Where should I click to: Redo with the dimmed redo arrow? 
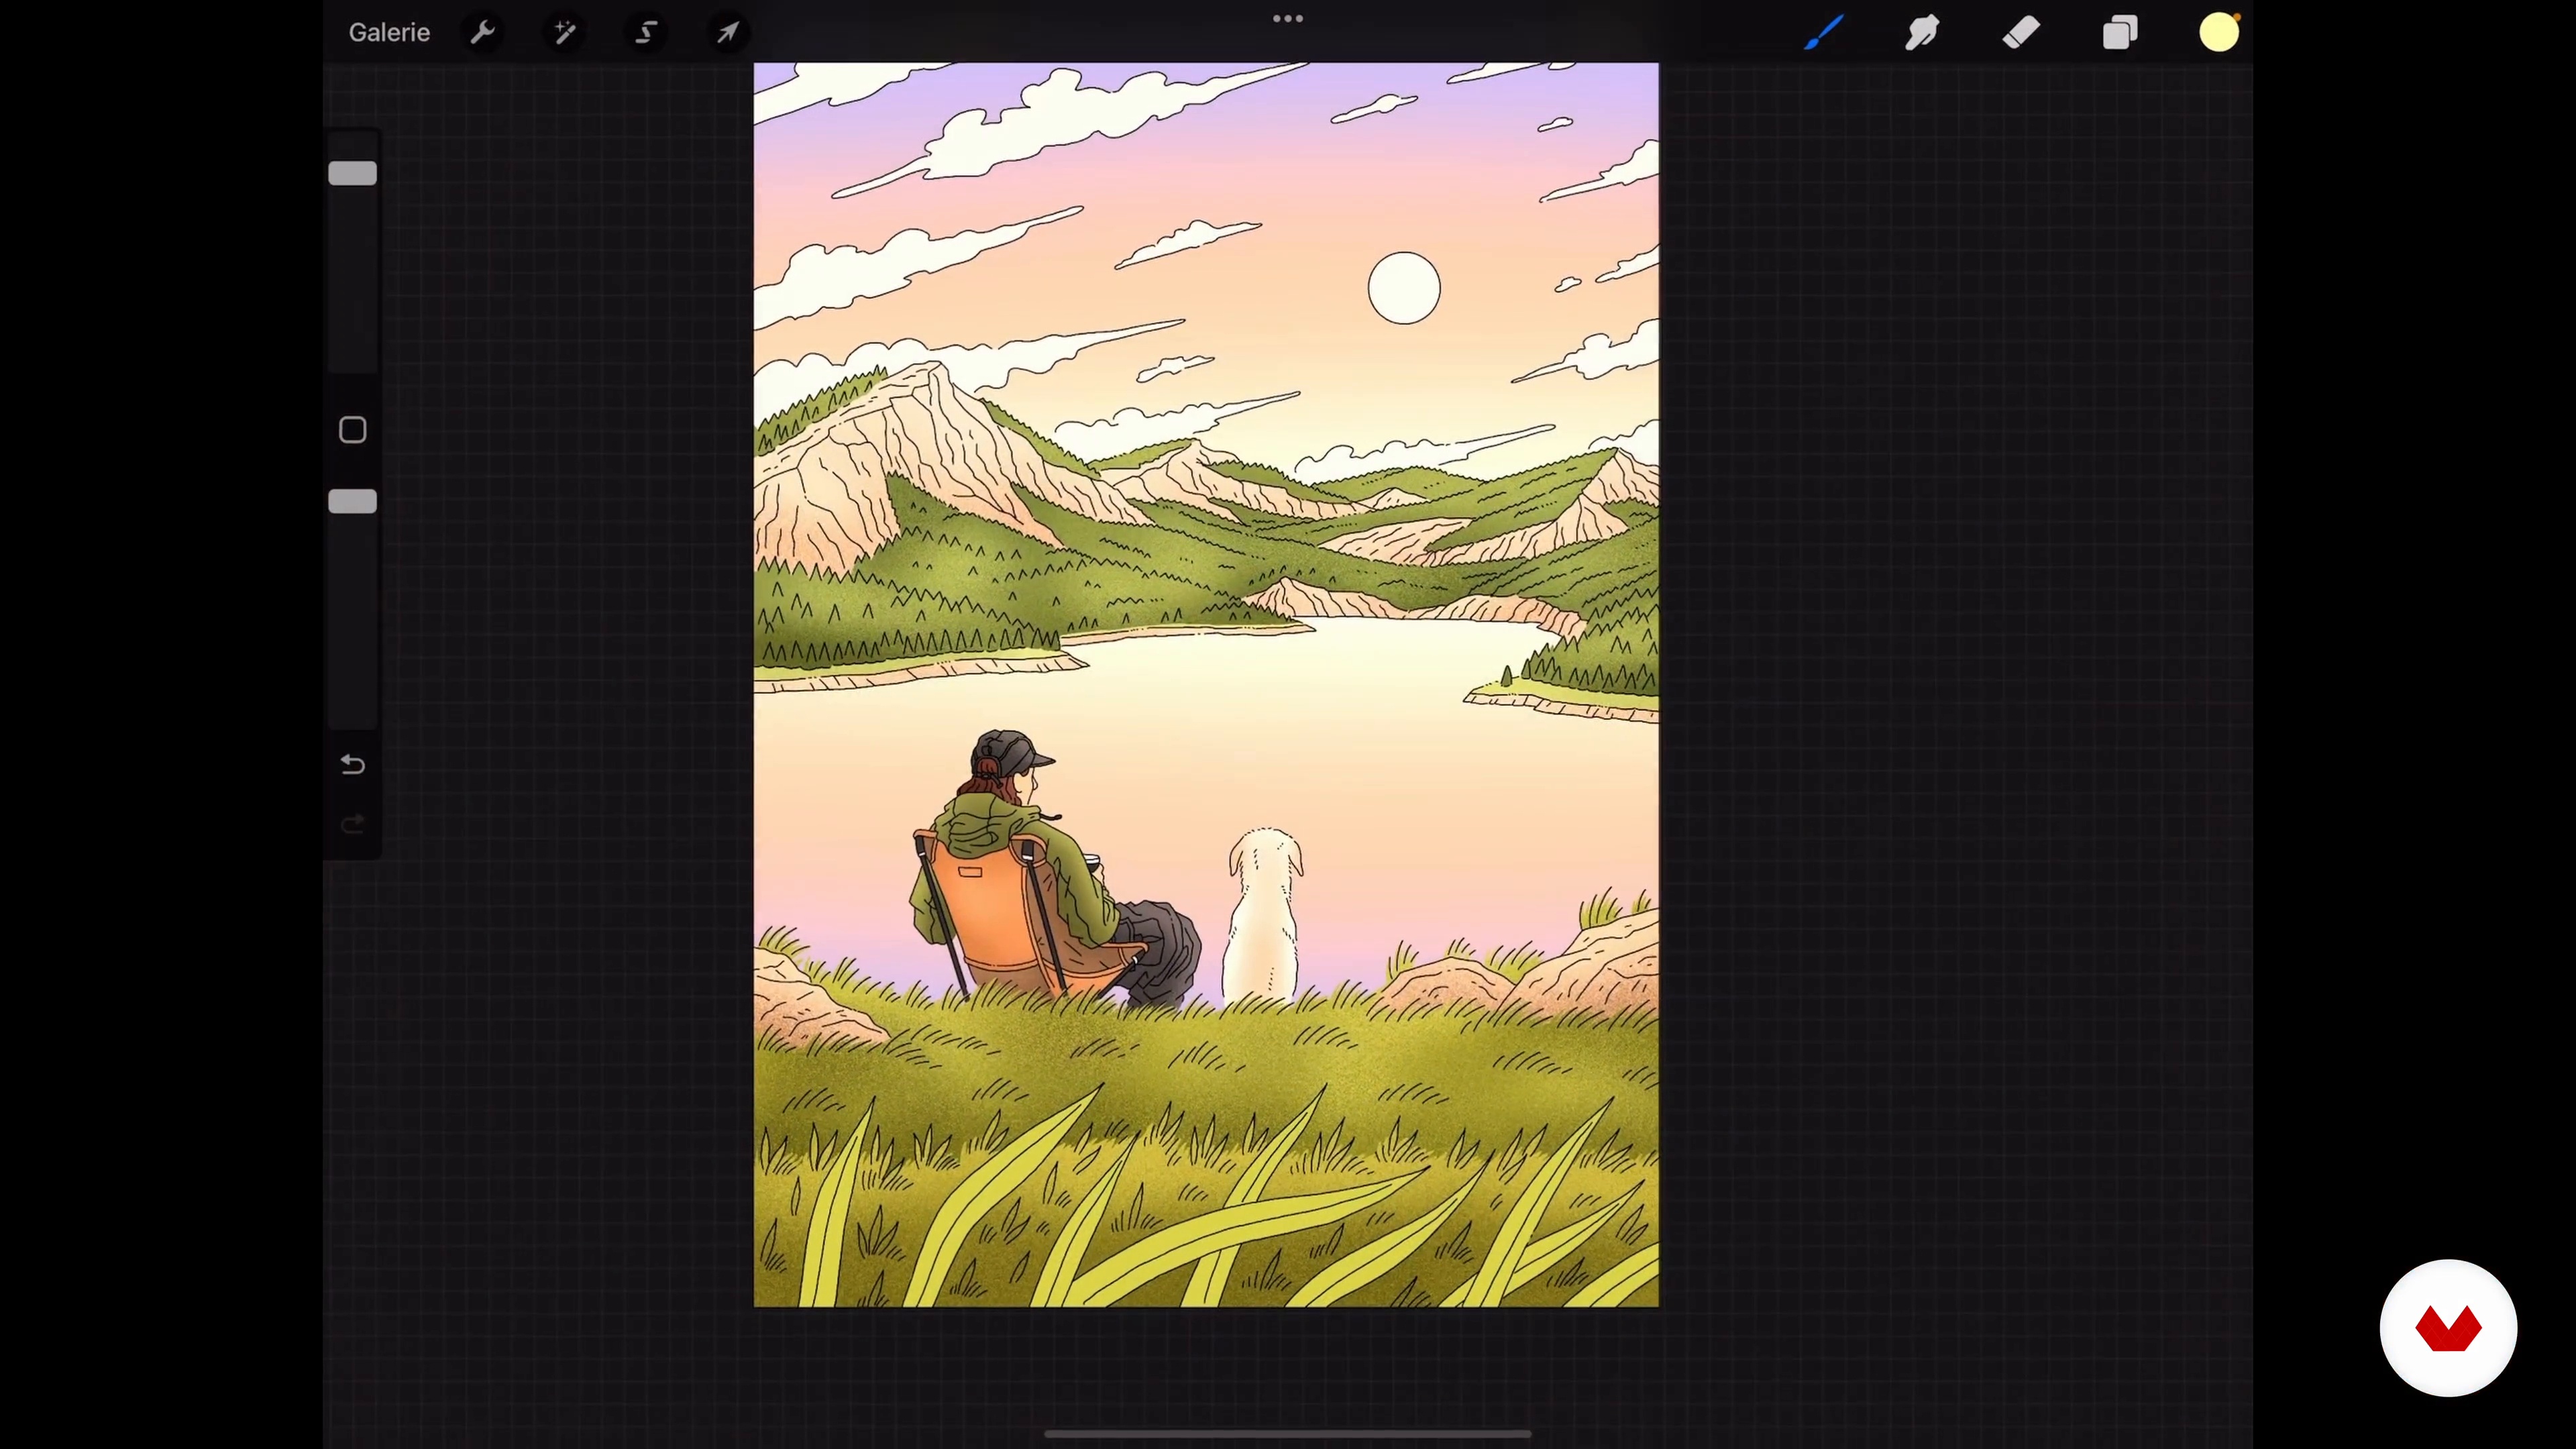coord(353,824)
